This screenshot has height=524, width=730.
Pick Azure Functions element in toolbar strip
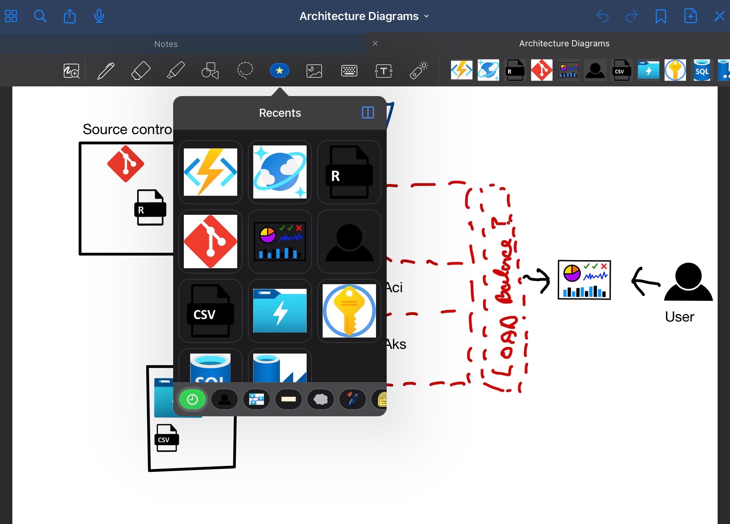461,70
